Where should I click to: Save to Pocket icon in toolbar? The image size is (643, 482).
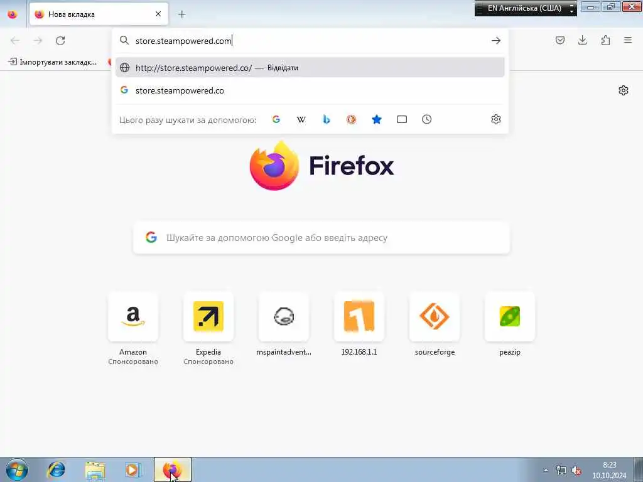(559, 40)
